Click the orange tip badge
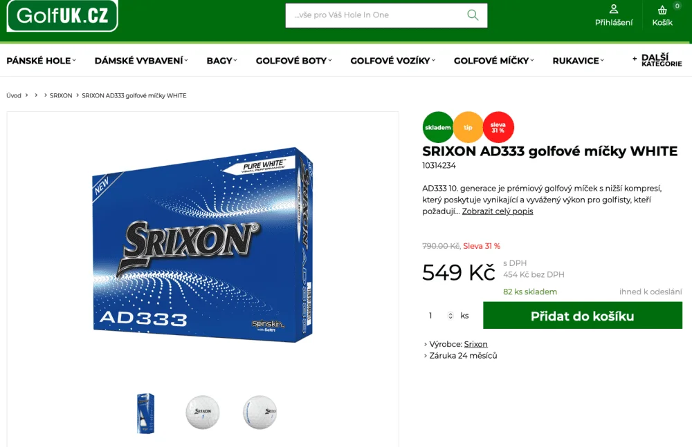The image size is (692, 447). point(468,127)
